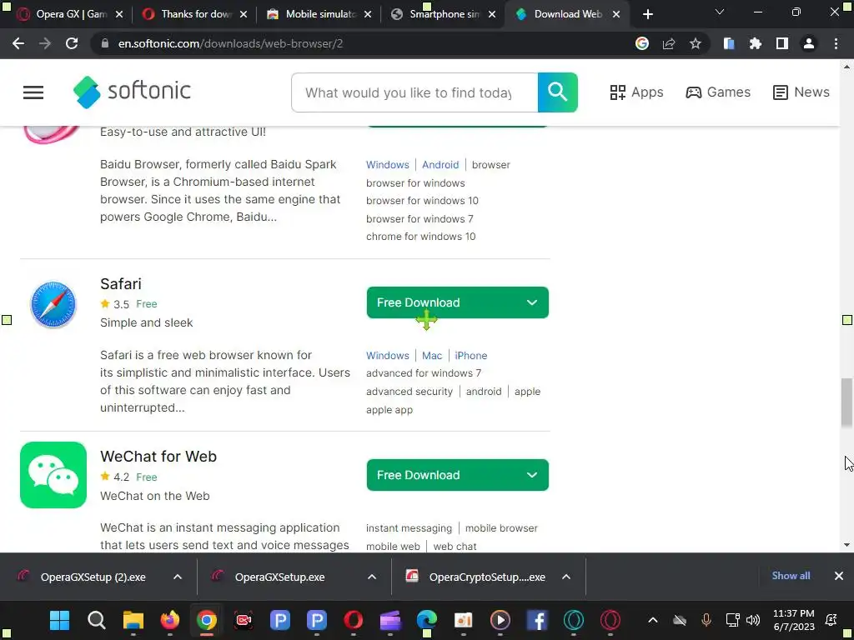Expand OperaGXSetup (2).exe download options

pos(178,577)
